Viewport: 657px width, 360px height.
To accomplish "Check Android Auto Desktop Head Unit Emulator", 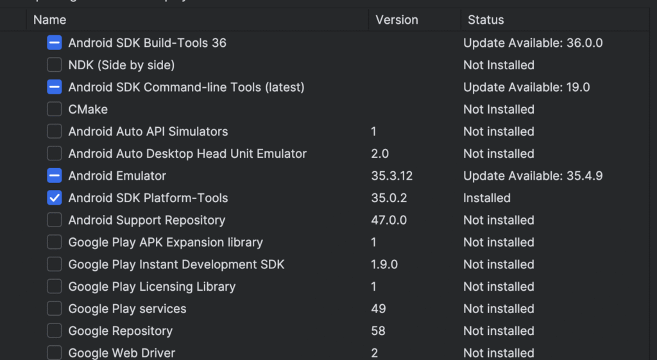I will tap(55, 153).
